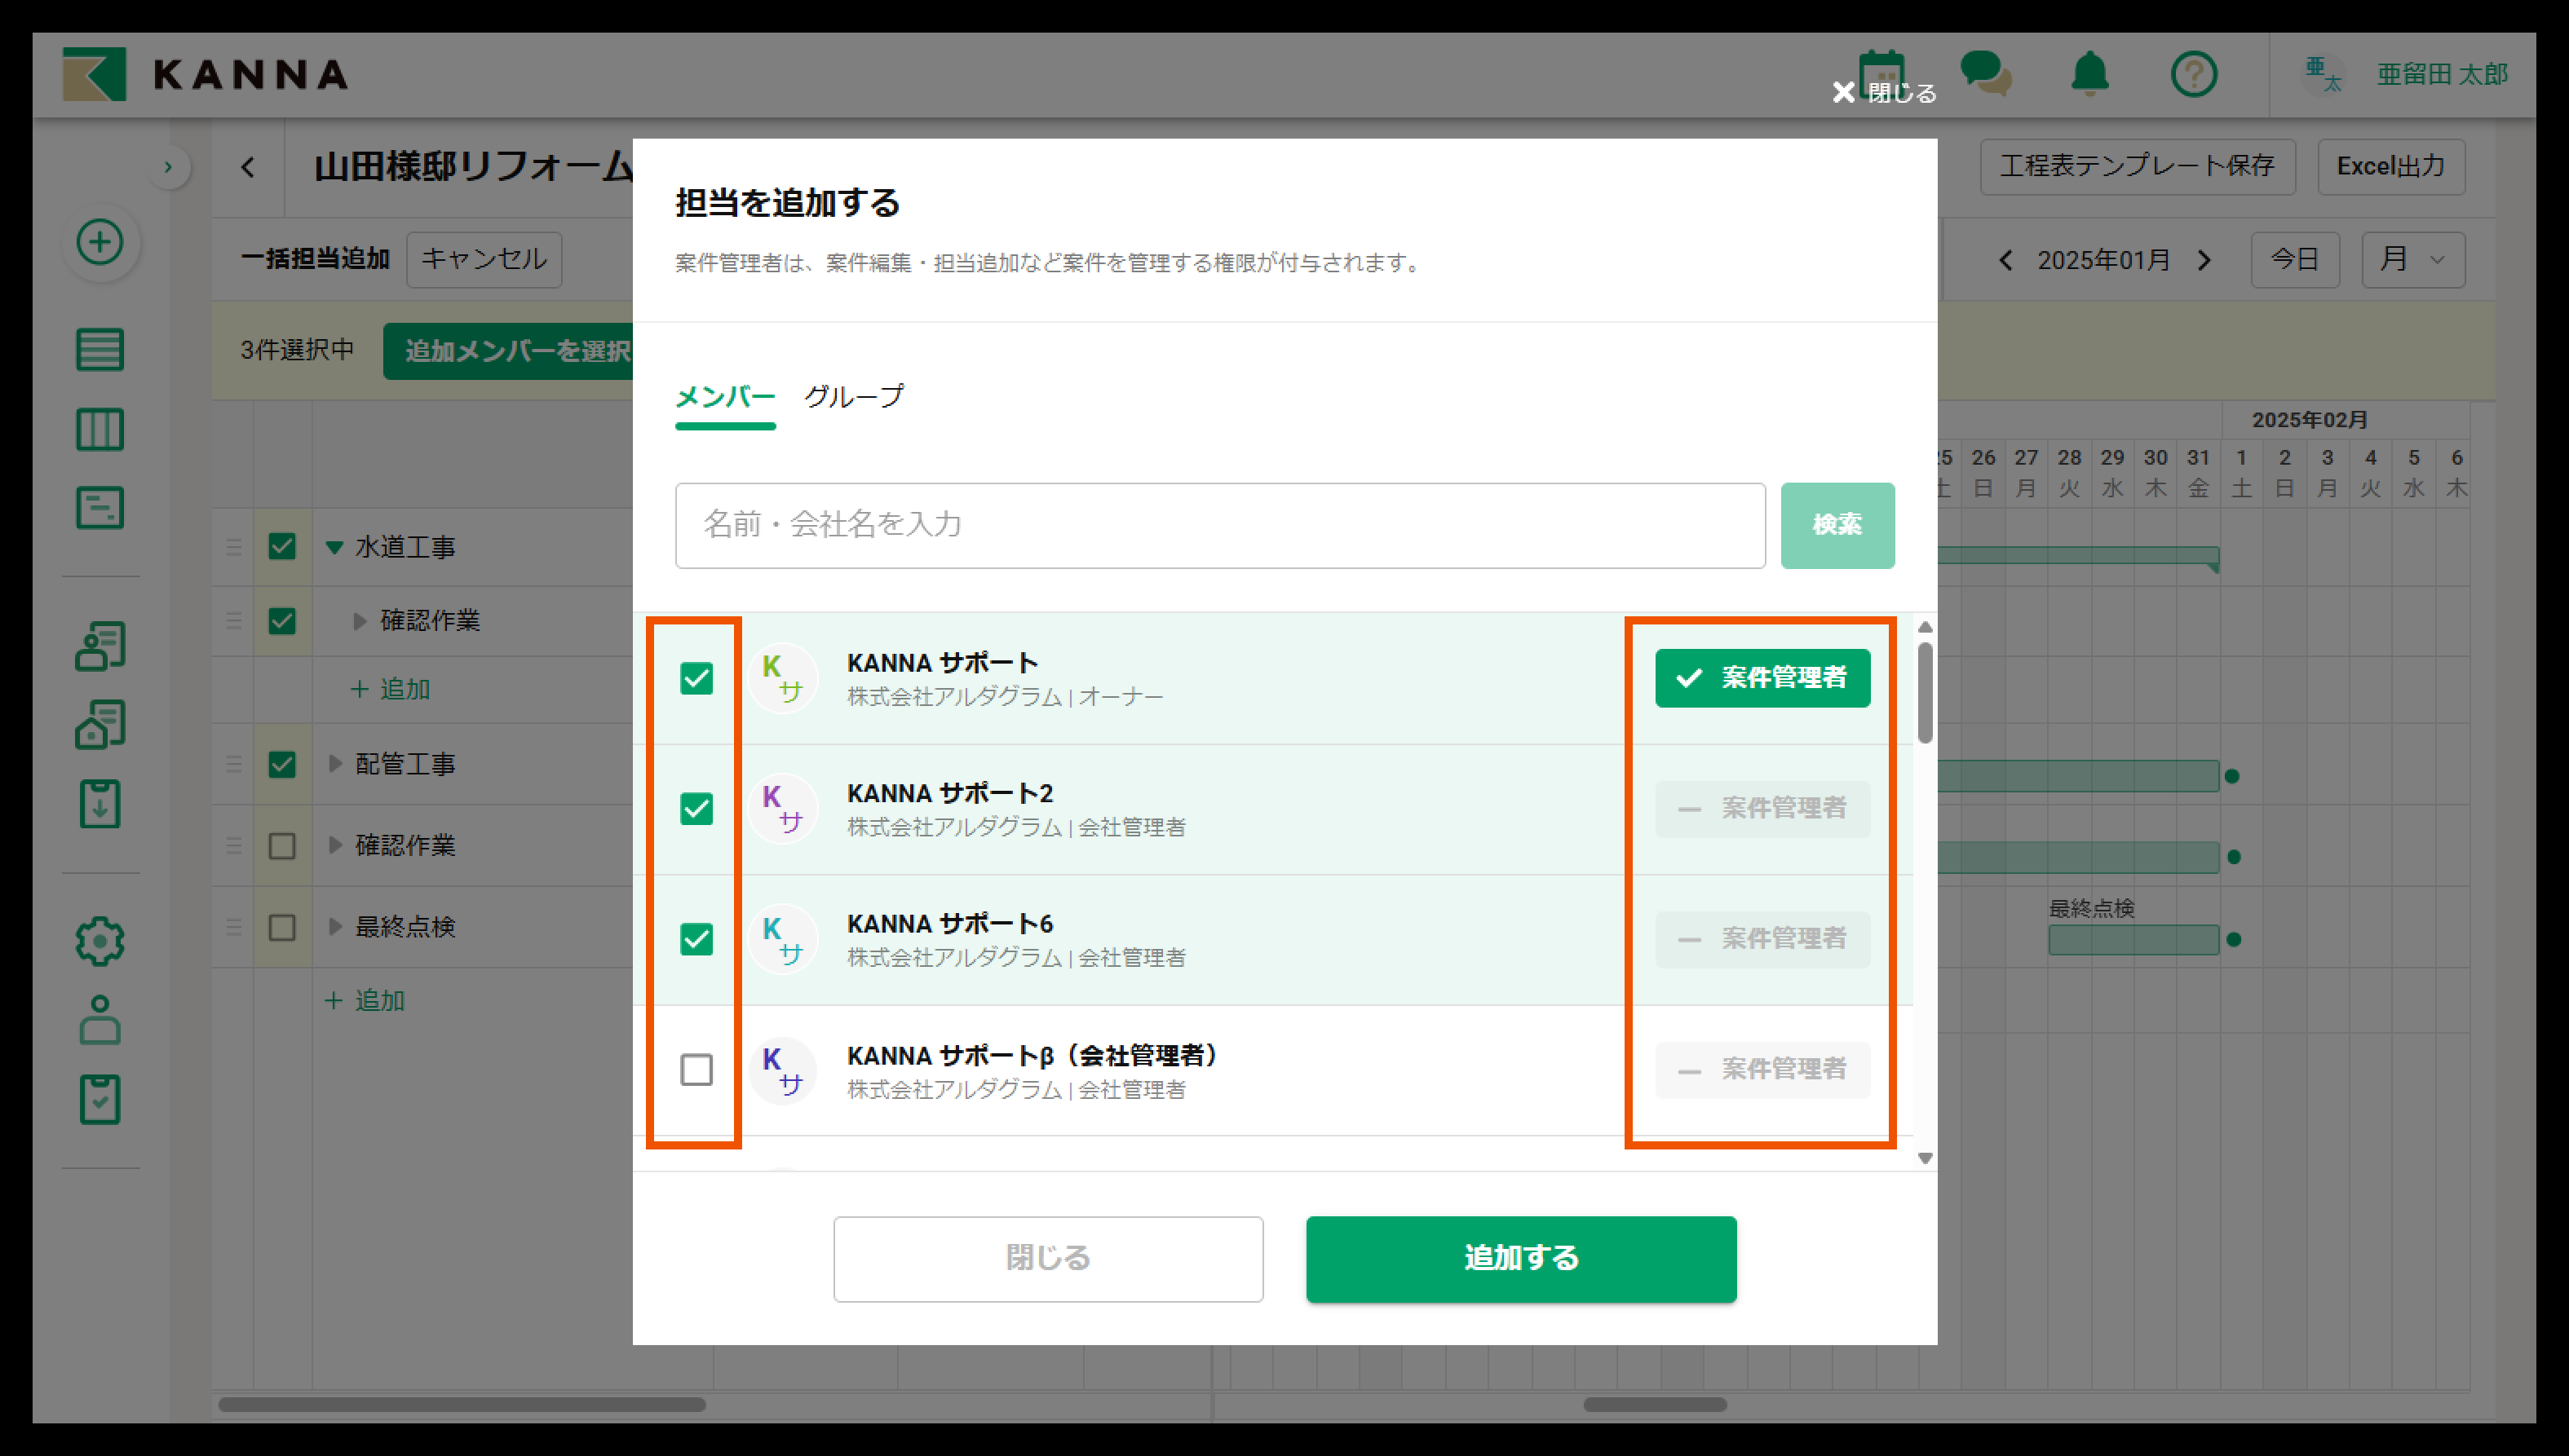The height and width of the screenshot is (1456, 2569).
Task: Open the 月 view dropdown
Action: [x=2412, y=260]
